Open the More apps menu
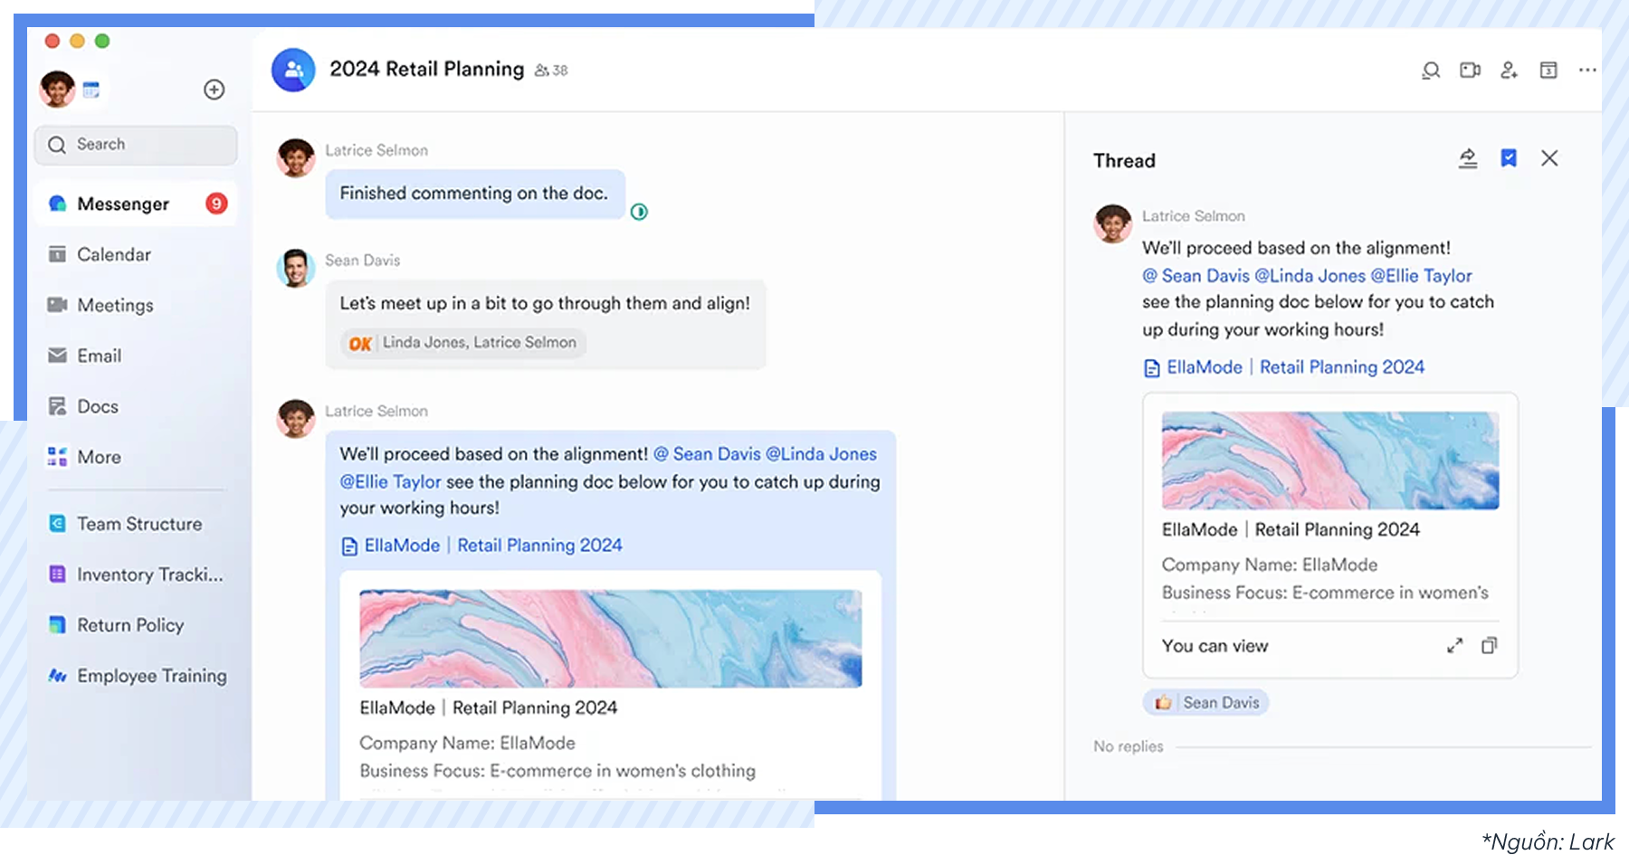Image resolution: width=1629 pixels, height=855 pixels. 136,457
